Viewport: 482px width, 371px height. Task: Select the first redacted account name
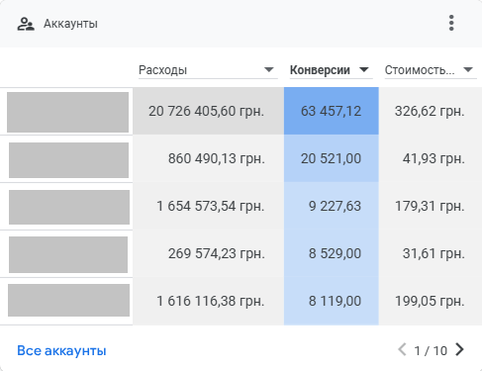[x=67, y=112]
